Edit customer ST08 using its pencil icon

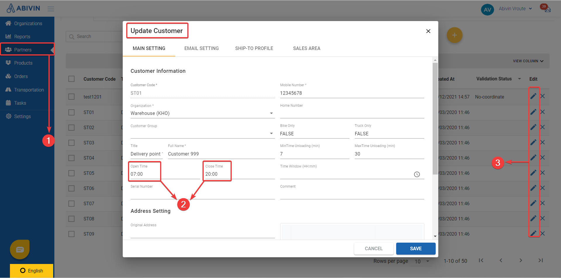533,218
